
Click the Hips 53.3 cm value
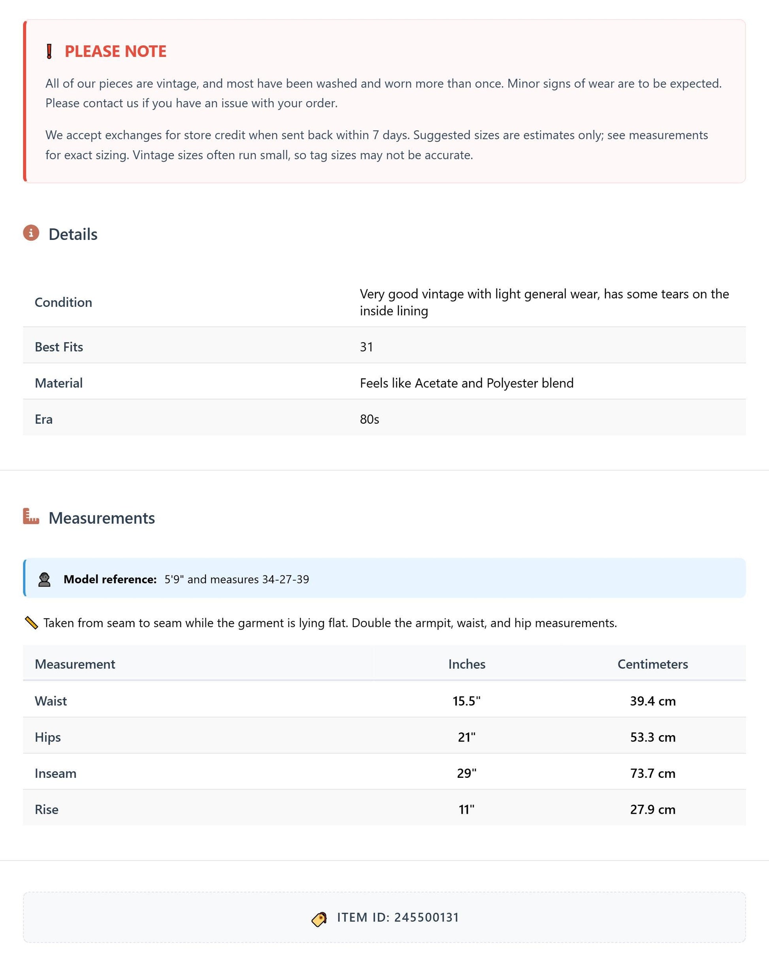click(x=652, y=737)
